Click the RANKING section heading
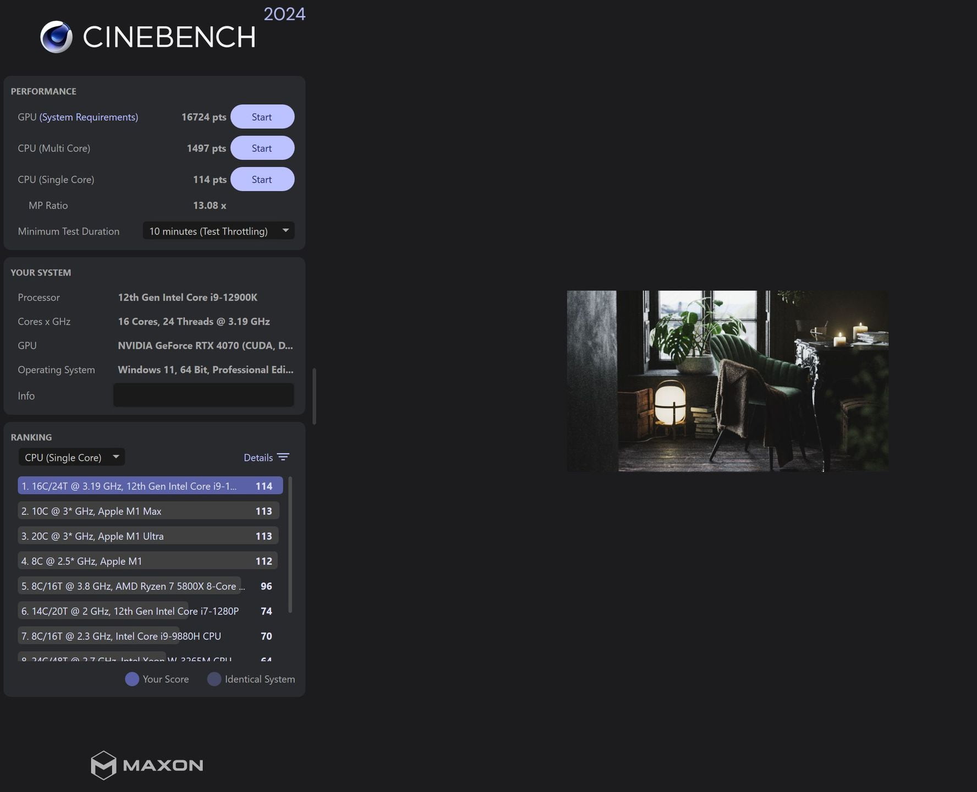This screenshot has height=792, width=977. coord(31,437)
